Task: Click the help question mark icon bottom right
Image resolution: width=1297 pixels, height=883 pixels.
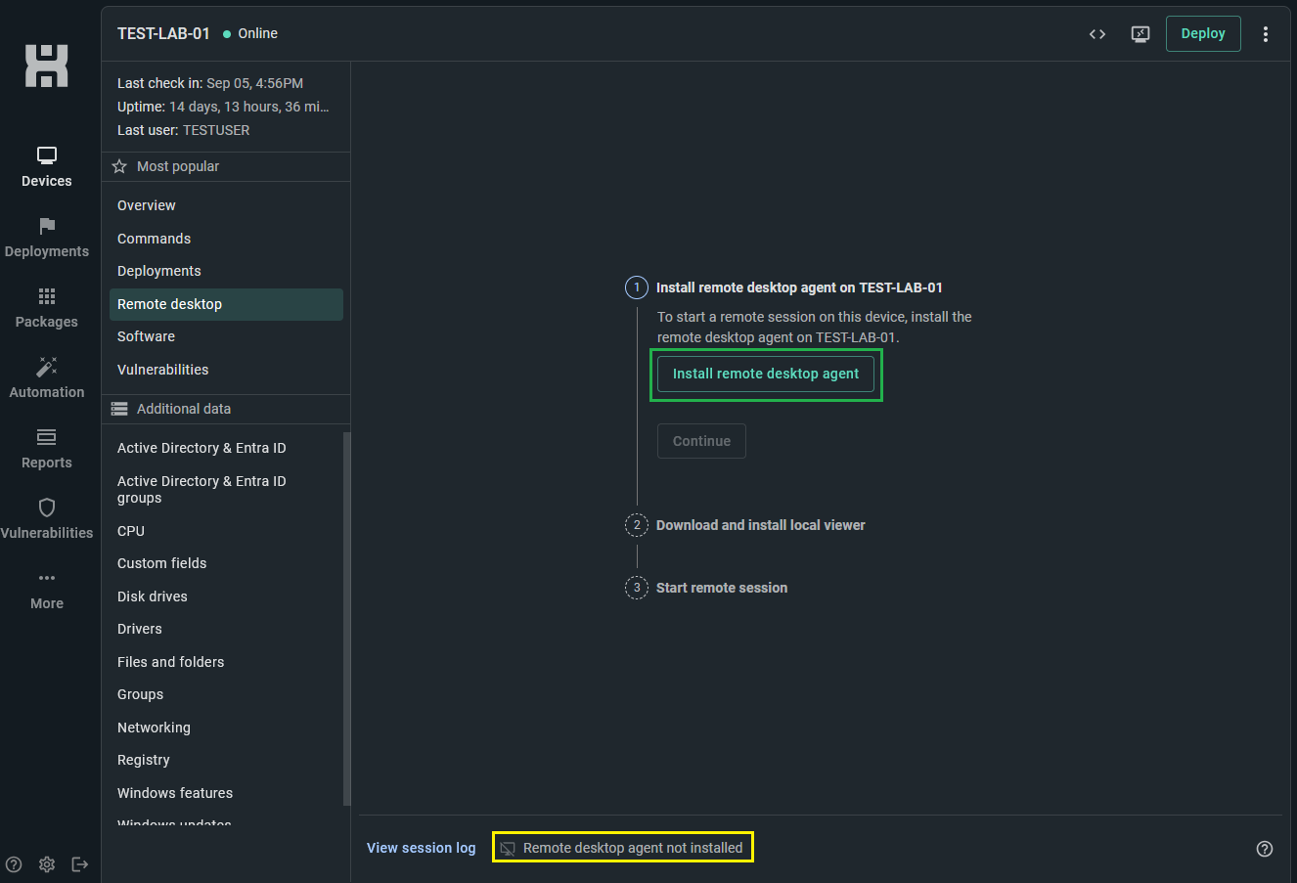Action: (1265, 849)
